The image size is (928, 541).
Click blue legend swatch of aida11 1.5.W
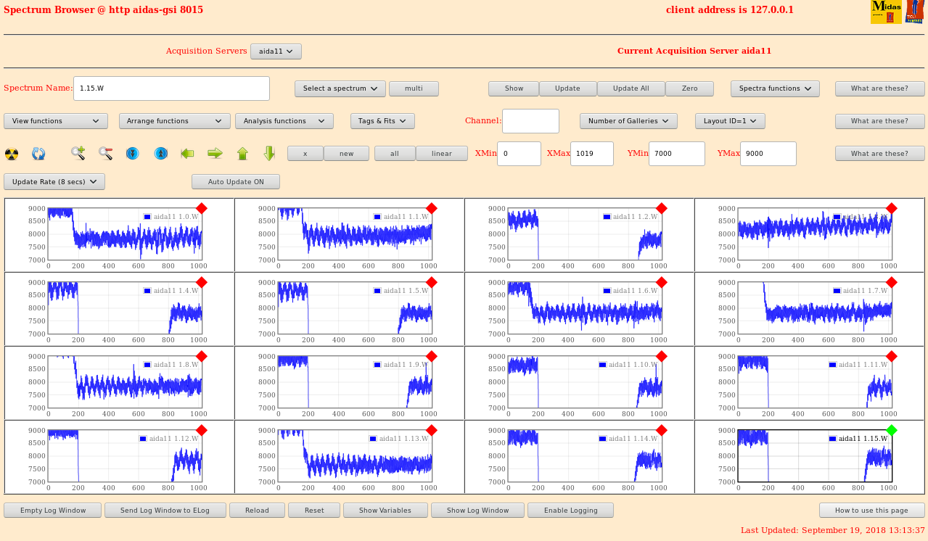pos(377,291)
